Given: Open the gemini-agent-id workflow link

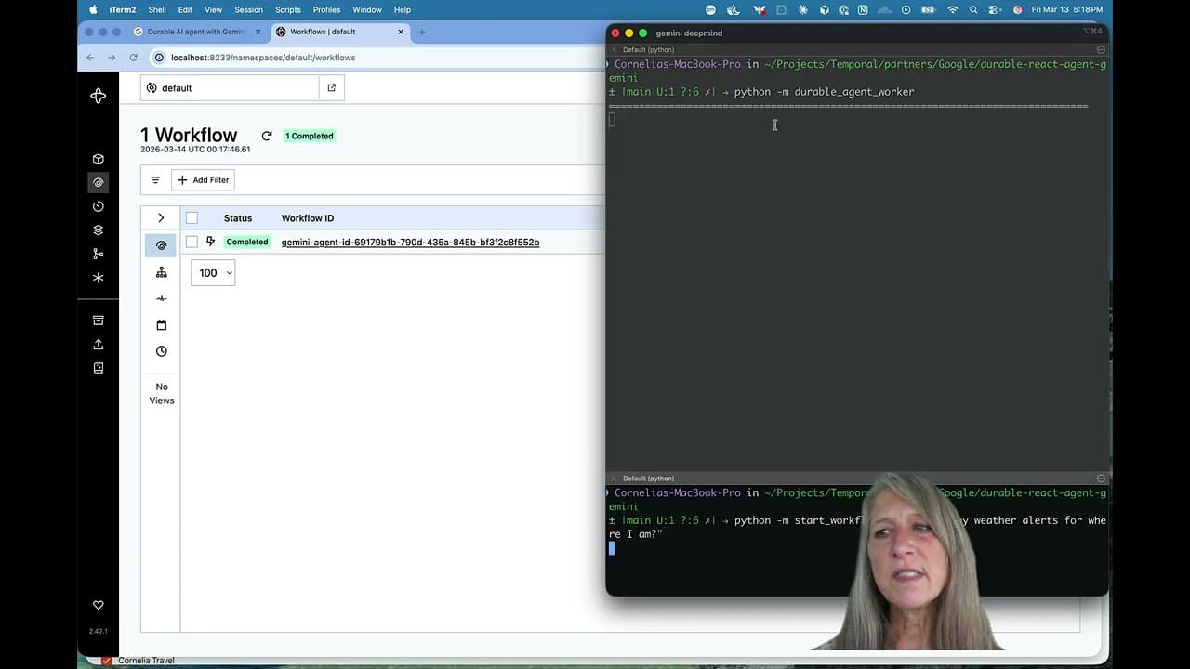Looking at the screenshot, I should click(410, 243).
